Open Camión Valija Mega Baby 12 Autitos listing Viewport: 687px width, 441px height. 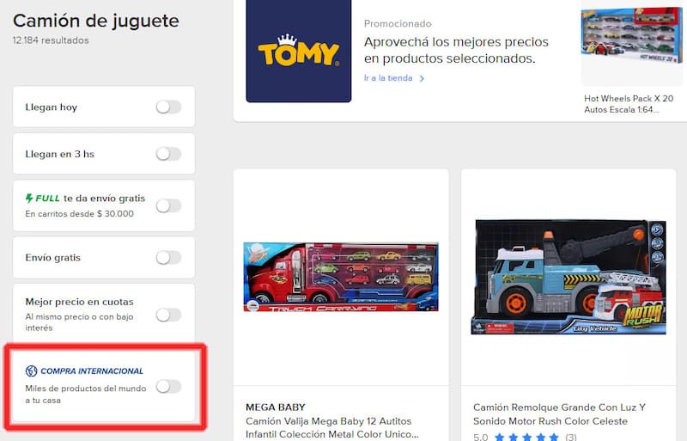click(x=331, y=428)
